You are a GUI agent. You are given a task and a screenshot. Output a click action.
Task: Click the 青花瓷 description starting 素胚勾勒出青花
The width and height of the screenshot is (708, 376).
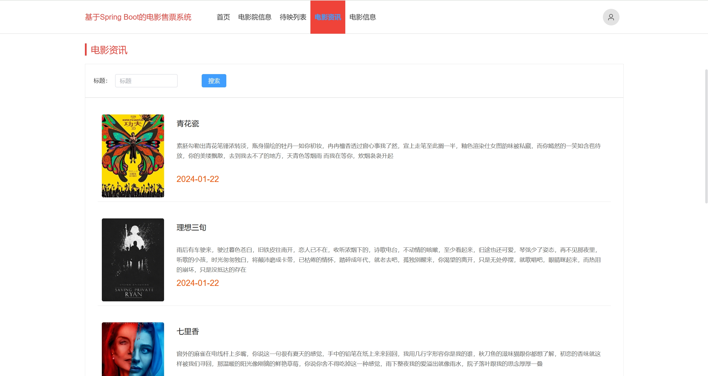click(389, 151)
